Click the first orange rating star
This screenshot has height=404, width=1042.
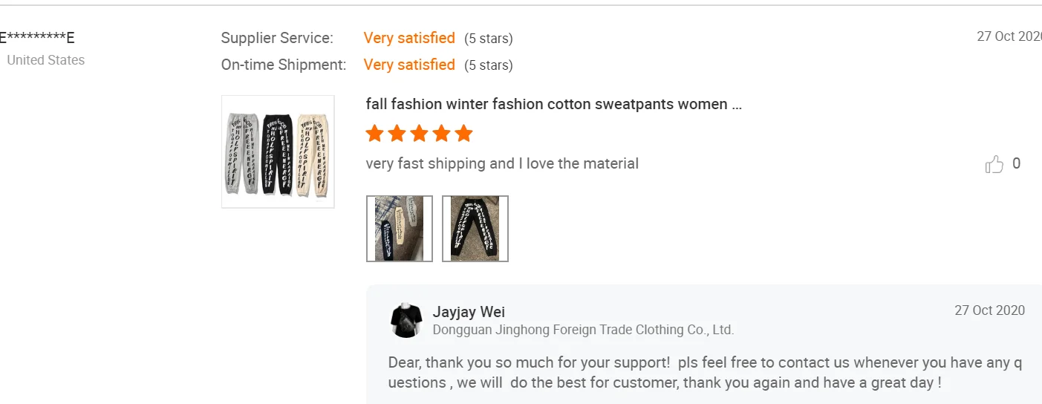tap(375, 134)
